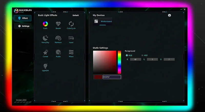The width and height of the screenshot is (205, 112).
Task: Turn lights off with LightOff icon
Action: click(45, 66)
